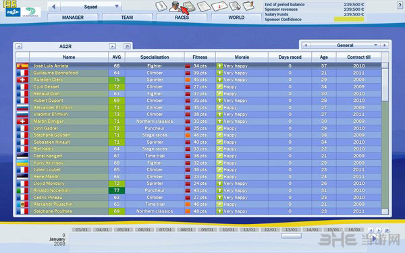Select rider Rinaldo Nocentini in the list
Viewport: 405px width, 253px height.
coord(198,190)
